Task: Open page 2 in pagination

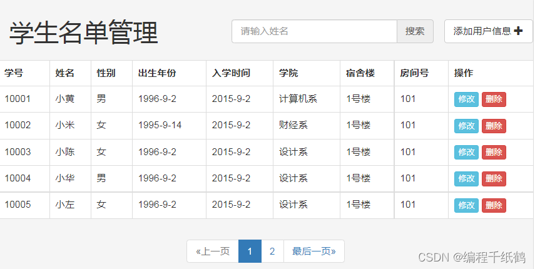Action: tap(272, 251)
